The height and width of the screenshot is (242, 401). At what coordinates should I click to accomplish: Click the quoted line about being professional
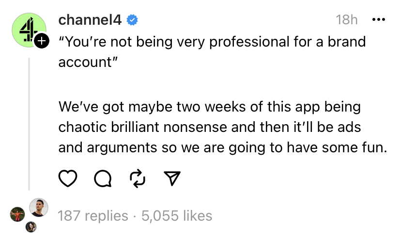212,41
